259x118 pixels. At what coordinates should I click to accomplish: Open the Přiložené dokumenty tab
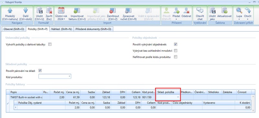pos(93,29)
